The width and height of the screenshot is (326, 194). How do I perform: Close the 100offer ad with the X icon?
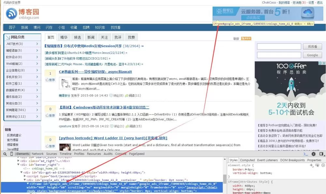pyautogui.click(x=324, y=63)
